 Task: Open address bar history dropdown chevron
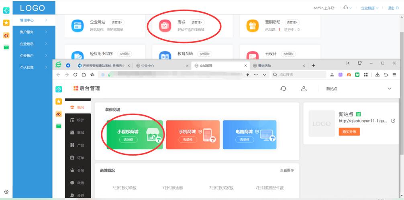264,74
